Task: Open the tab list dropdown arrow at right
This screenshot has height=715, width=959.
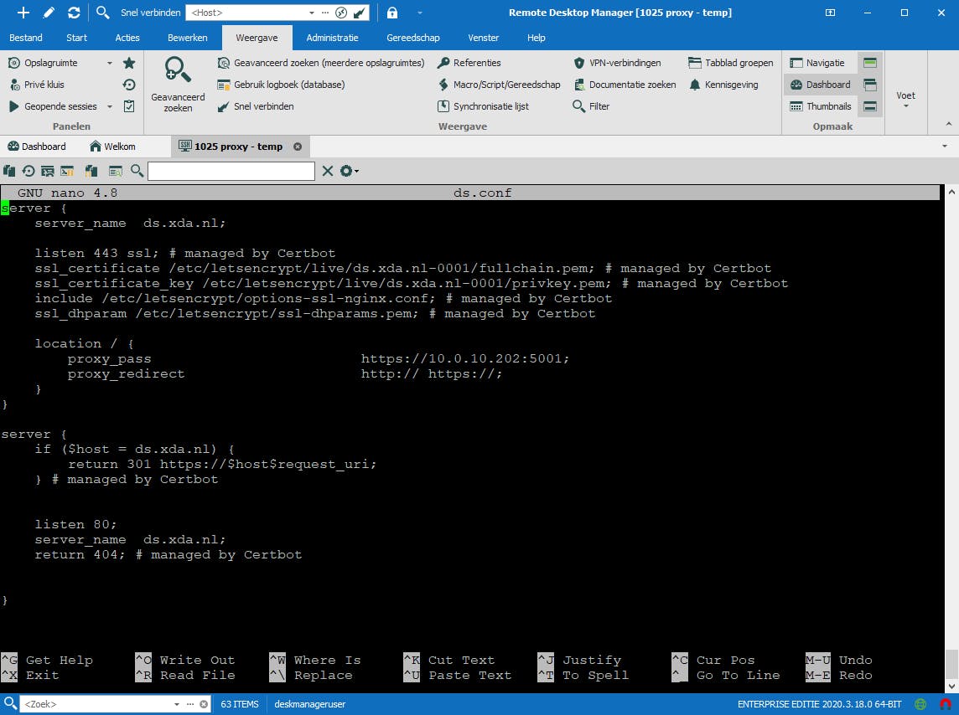Action: 945,147
